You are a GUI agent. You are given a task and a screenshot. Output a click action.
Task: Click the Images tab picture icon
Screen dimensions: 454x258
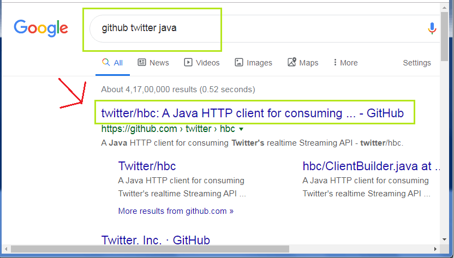coord(239,62)
